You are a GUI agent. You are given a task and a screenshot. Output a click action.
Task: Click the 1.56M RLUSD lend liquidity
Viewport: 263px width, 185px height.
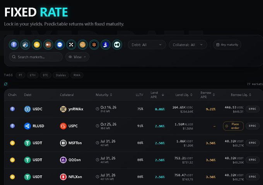(184, 124)
